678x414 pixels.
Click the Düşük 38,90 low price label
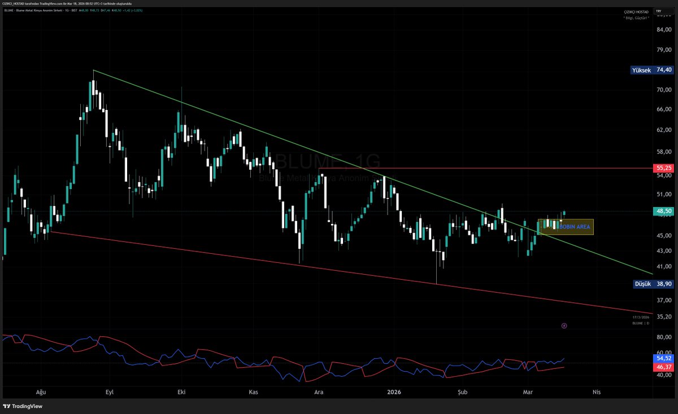653,284
